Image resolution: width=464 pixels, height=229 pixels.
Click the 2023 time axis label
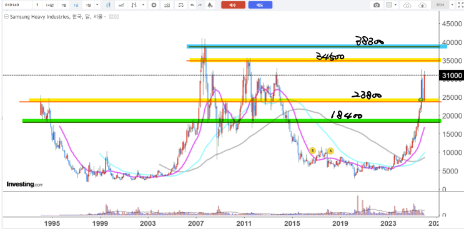(388, 223)
